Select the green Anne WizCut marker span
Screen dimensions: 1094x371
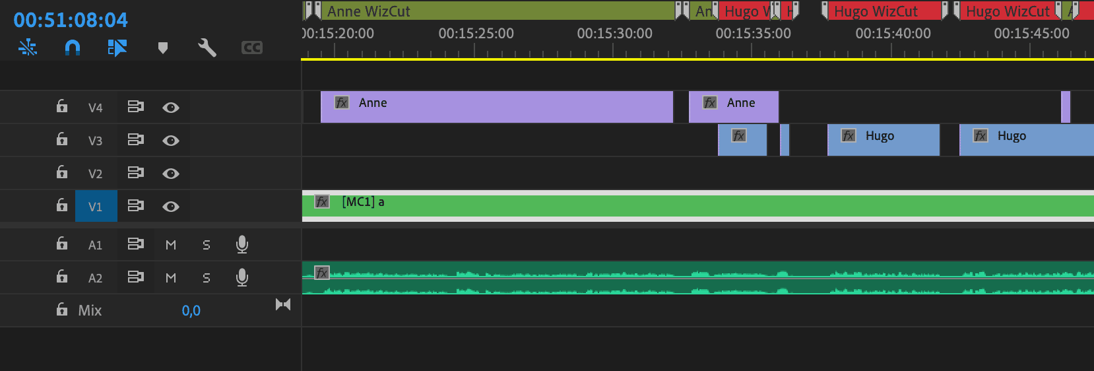(x=498, y=11)
